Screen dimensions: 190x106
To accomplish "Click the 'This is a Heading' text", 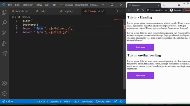I will pos(140,17).
